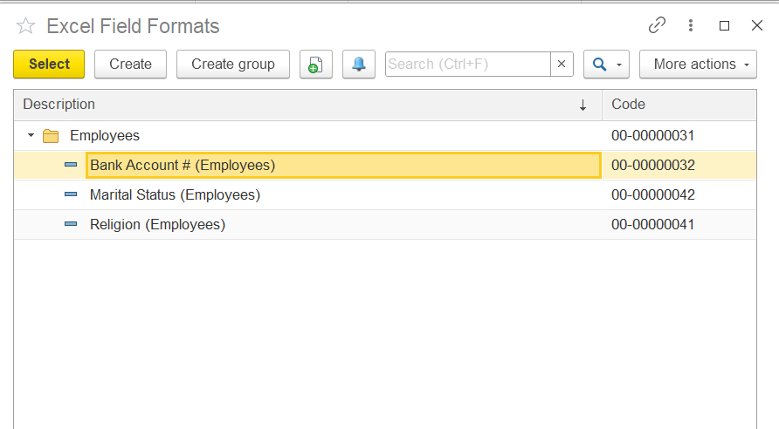
Task: Select the Marital Status (Employees) row
Action: coord(385,195)
